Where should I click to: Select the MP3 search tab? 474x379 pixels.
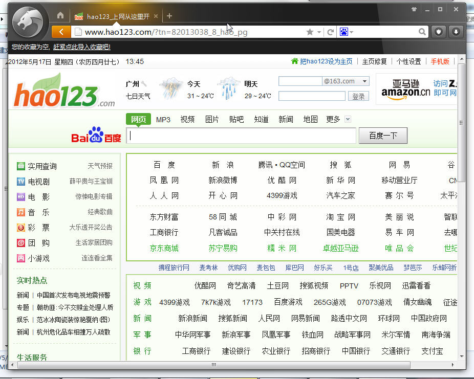tap(163, 119)
